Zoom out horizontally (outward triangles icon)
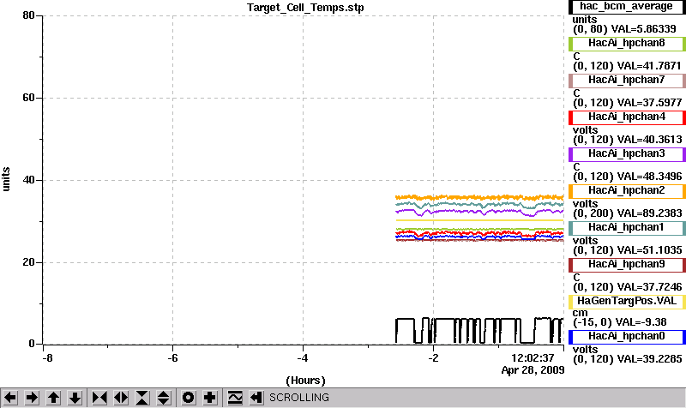Screen dimensions: 686x408 tap(121, 398)
